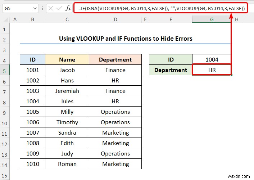Click the Select All corner triangle

coord(6,20)
